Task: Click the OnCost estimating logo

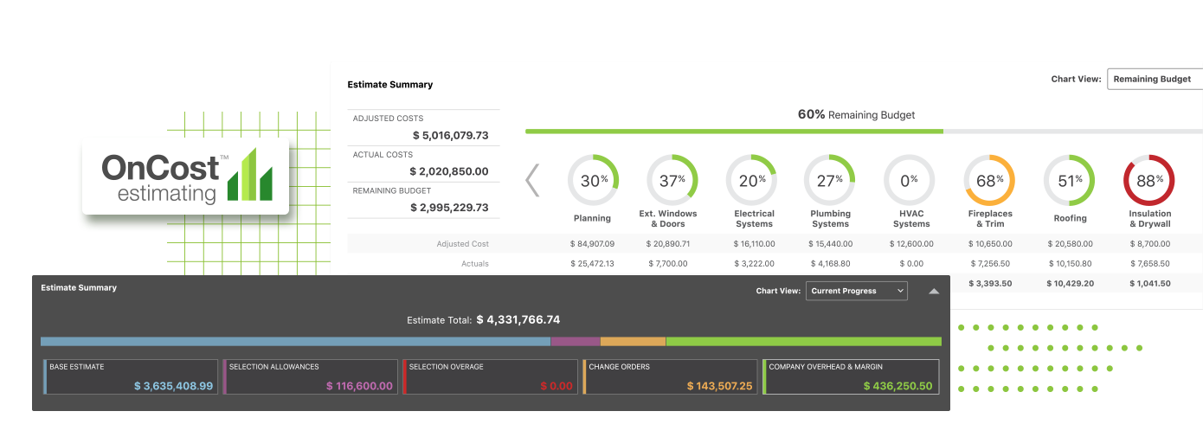Action: (x=185, y=177)
